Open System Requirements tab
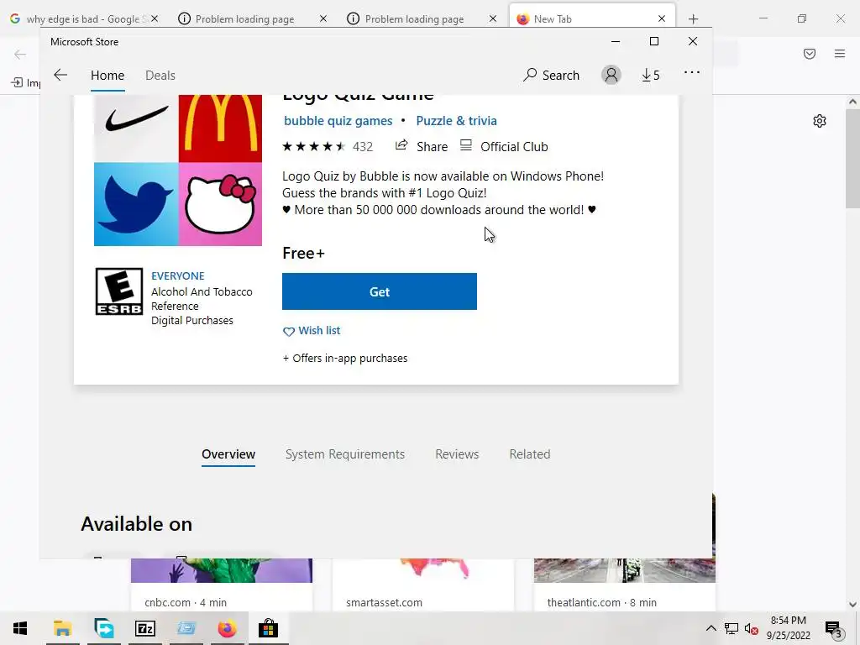 pyautogui.click(x=345, y=454)
